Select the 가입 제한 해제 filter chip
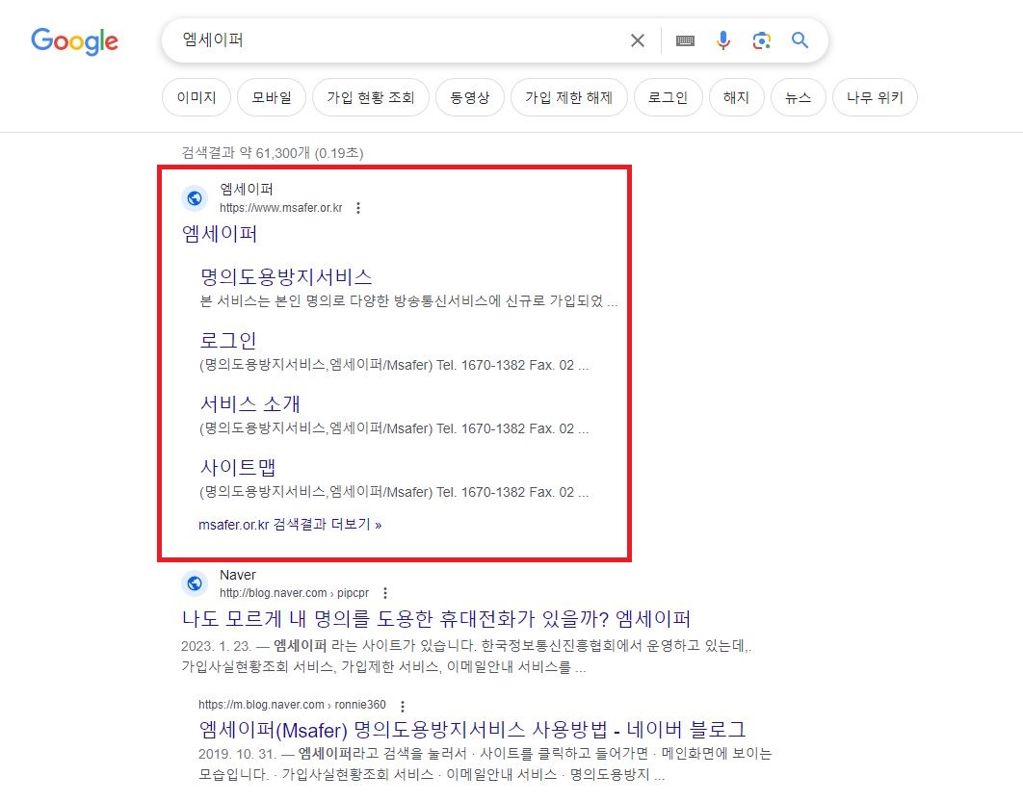Screen dimensions: 1023x802 tap(569, 97)
